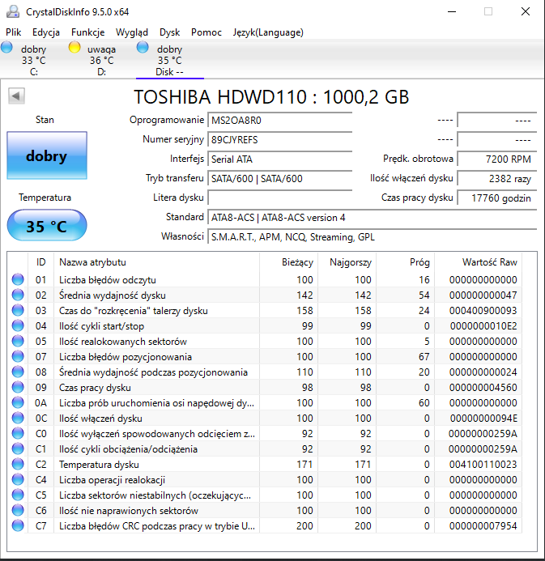Image resolution: width=545 pixels, height=561 pixels.
Task: Click the serial number field 89CJYREFS
Action: (280, 139)
